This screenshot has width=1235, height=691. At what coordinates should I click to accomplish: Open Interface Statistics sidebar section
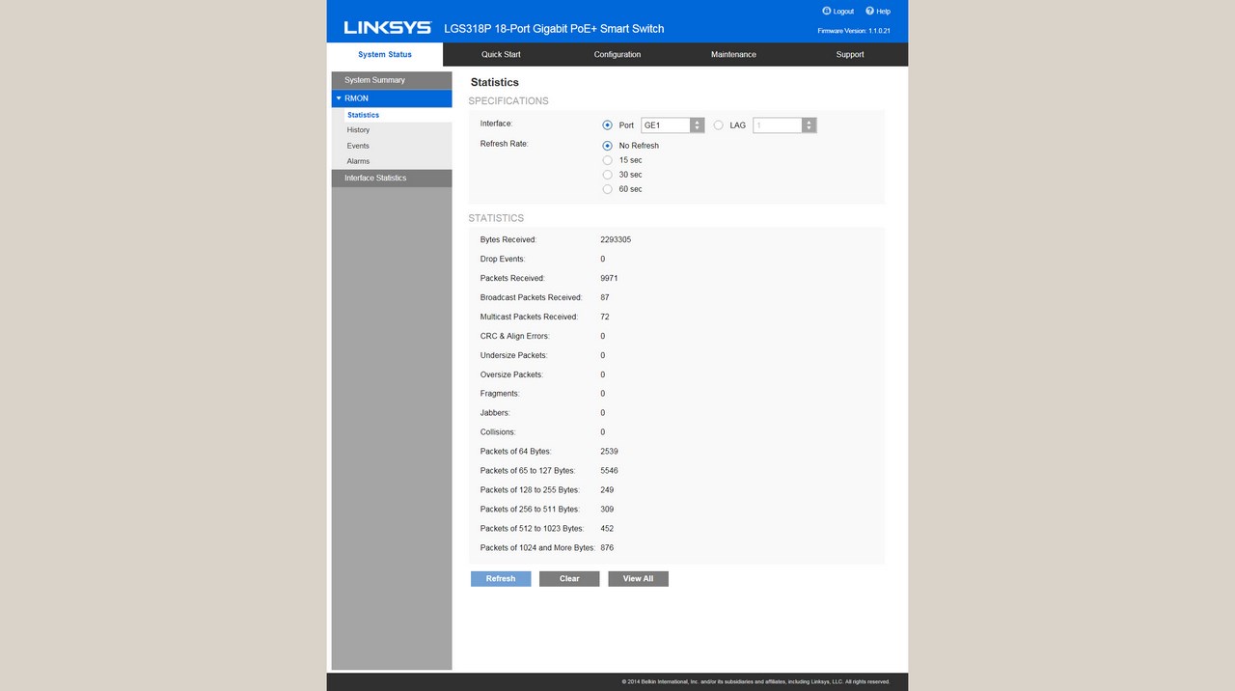coord(392,179)
